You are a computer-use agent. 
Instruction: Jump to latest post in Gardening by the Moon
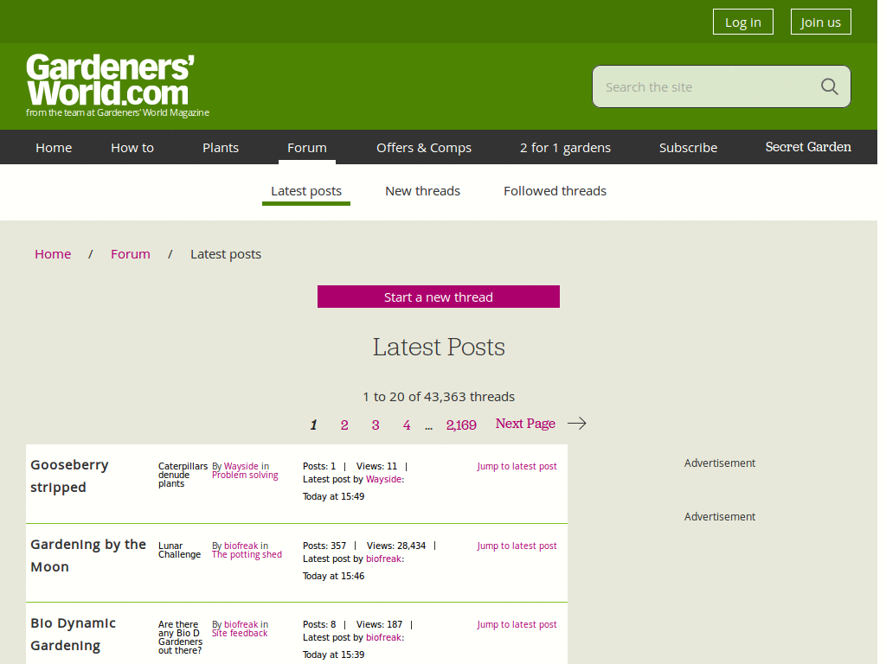(517, 546)
